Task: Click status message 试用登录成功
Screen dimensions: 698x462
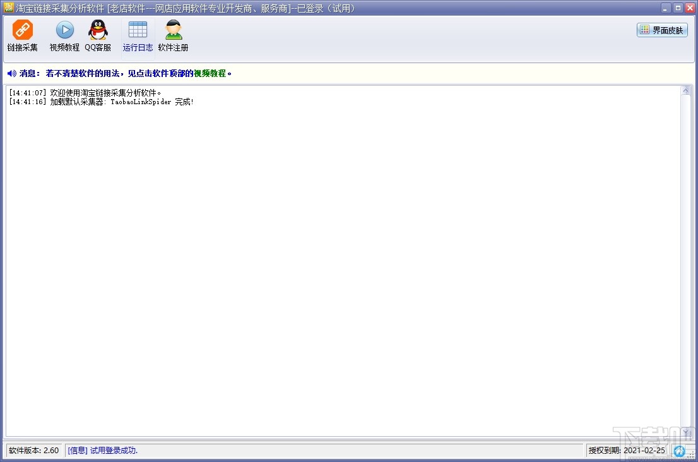Action: point(103,451)
